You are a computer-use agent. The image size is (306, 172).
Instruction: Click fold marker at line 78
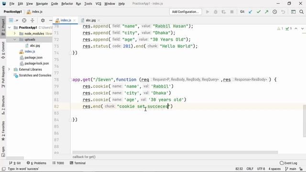[x=70, y=80]
